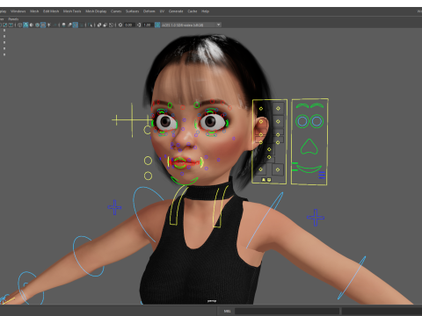
Task: Toggle Use All Lights icon
Action: 48,25
